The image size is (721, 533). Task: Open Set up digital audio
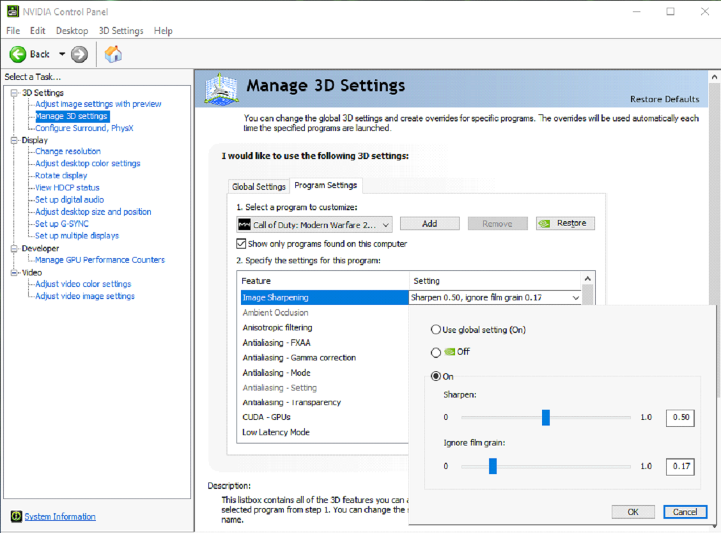[70, 199]
